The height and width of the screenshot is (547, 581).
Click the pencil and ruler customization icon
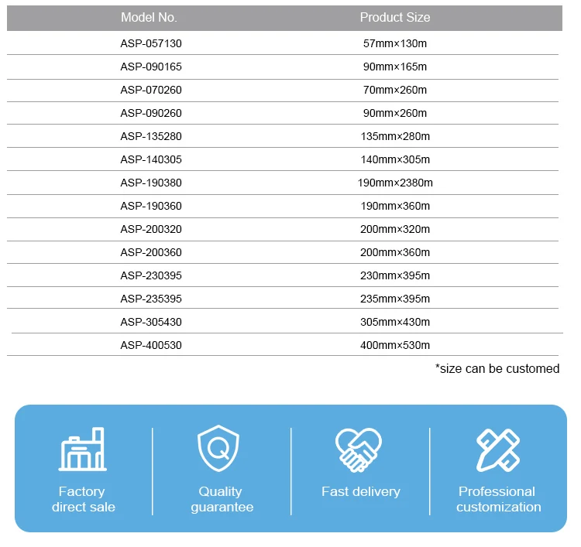(x=498, y=450)
